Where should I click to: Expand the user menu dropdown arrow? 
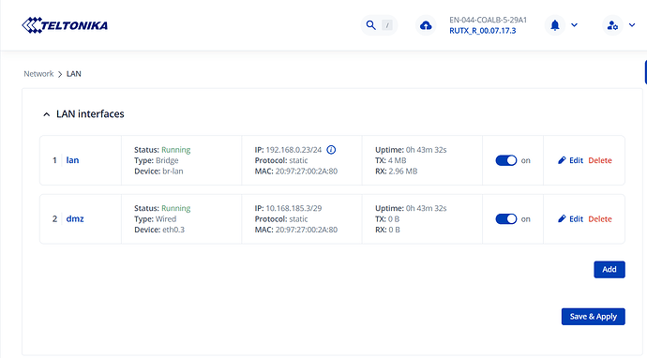pyautogui.click(x=632, y=25)
